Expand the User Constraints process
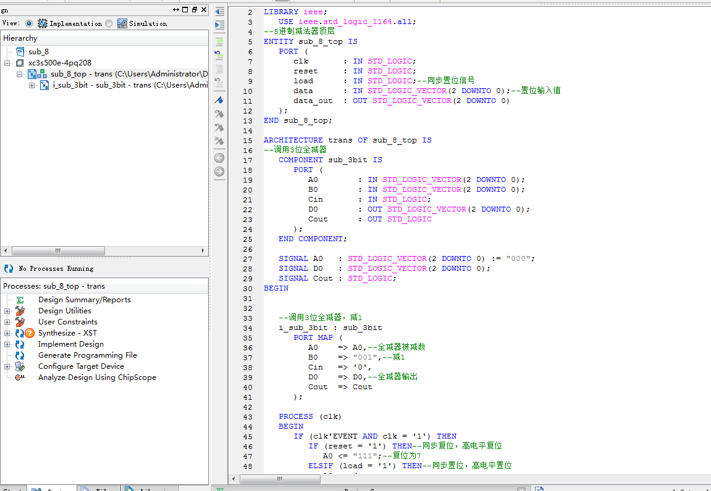The height and width of the screenshot is (491, 711). [7, 322]
